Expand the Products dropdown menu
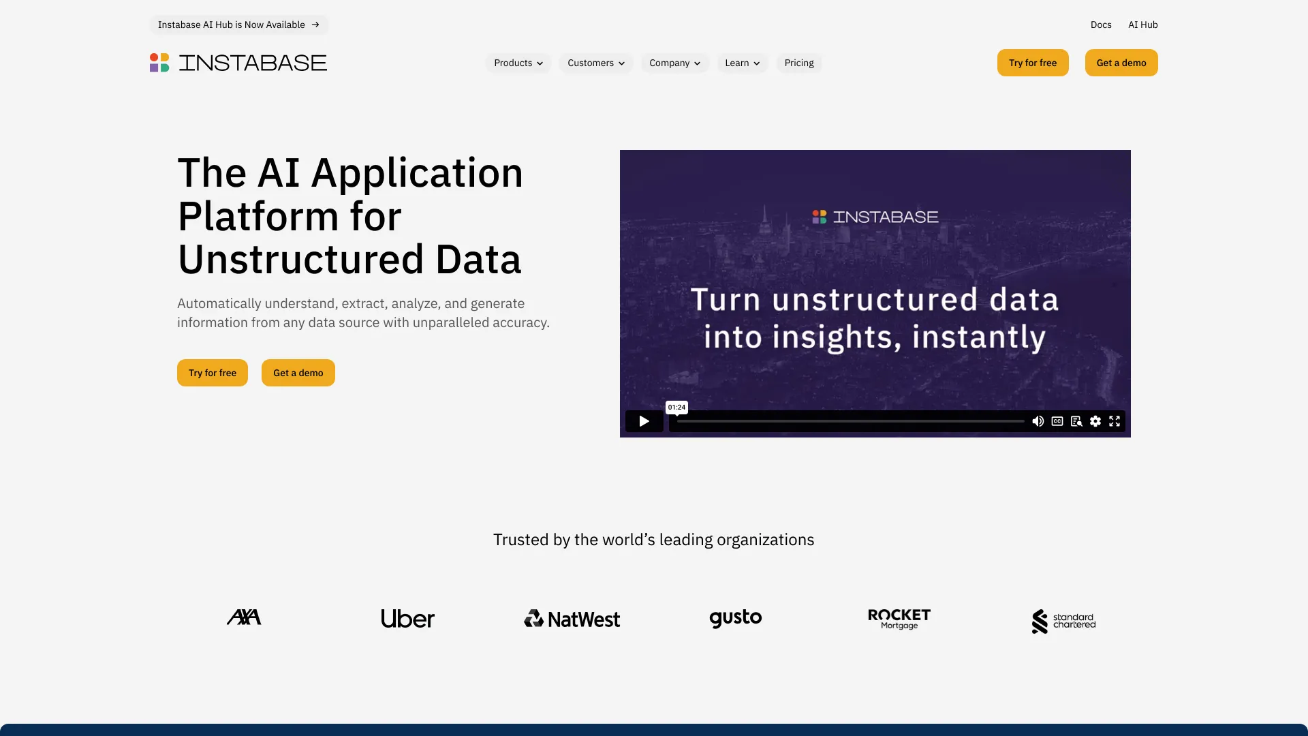1308x736 pixels. [518, 63]
